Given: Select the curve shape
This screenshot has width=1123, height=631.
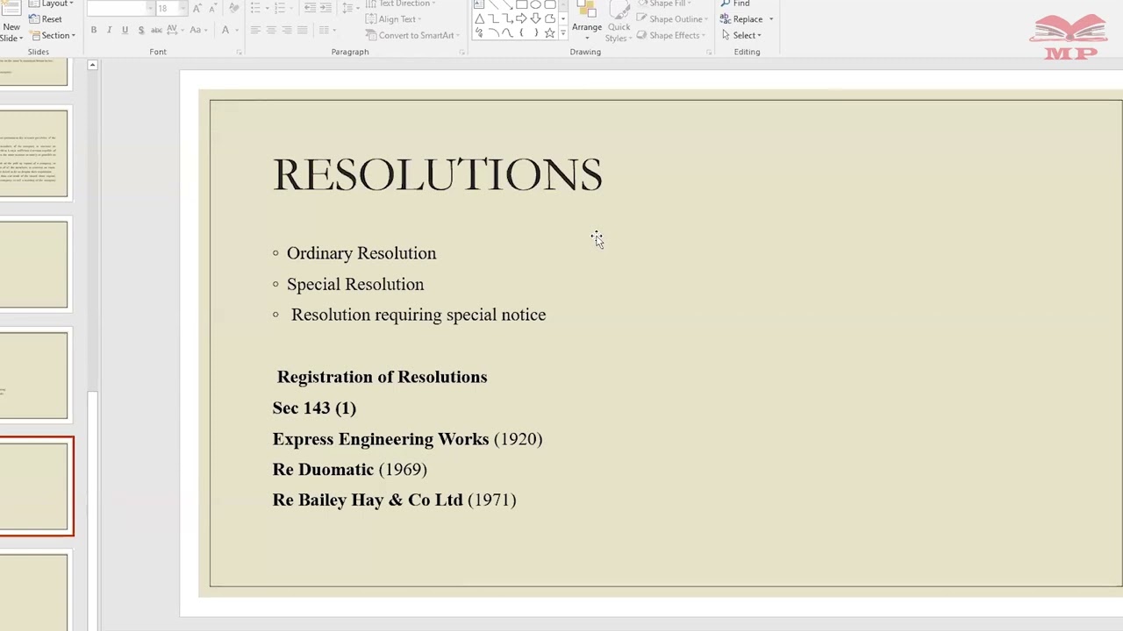Looking at the screenshot, I should [x=507, y=32].
